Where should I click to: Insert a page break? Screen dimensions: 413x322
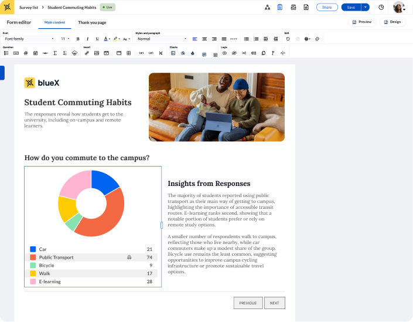pos(161,53)
